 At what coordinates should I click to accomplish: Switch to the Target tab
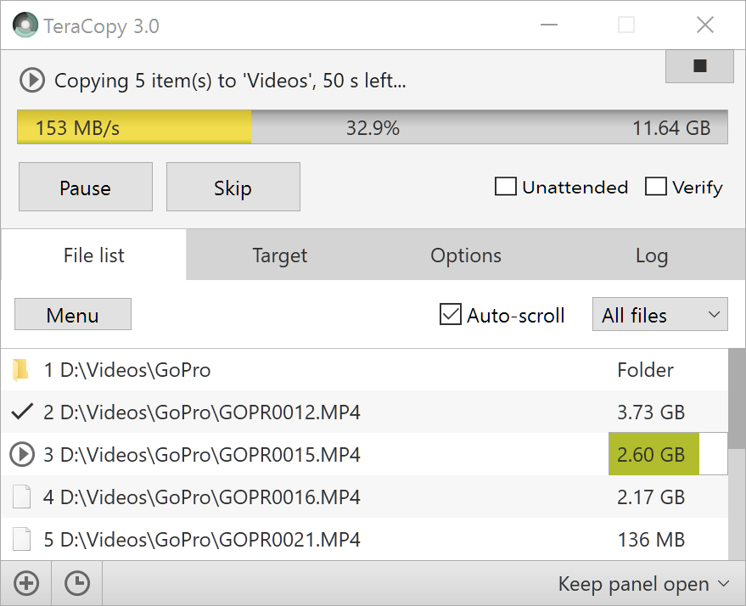pyautogui.click(x=279, y=255)
